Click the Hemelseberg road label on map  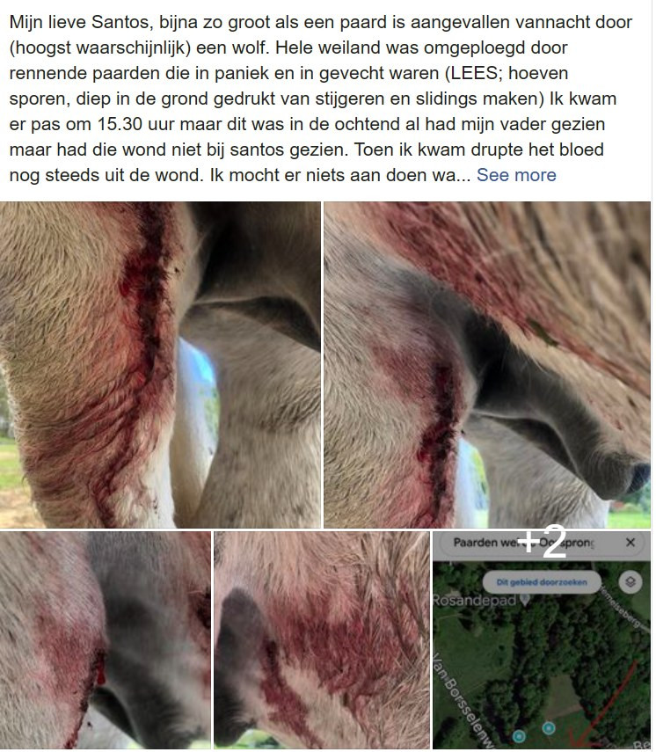coord(621,608)
